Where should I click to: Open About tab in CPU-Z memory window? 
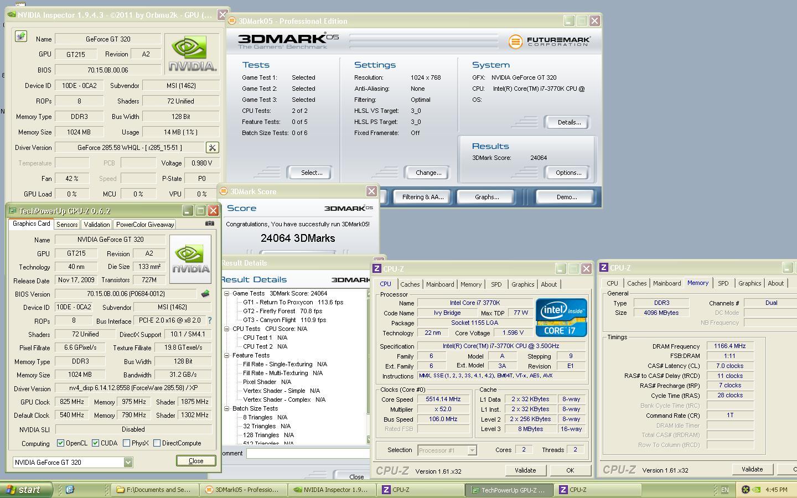pyautogui.click(x=775, y=283)
